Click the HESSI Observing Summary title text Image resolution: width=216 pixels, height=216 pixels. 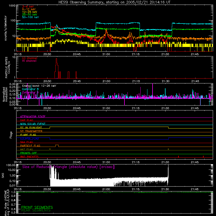click(x=114, y=2)
